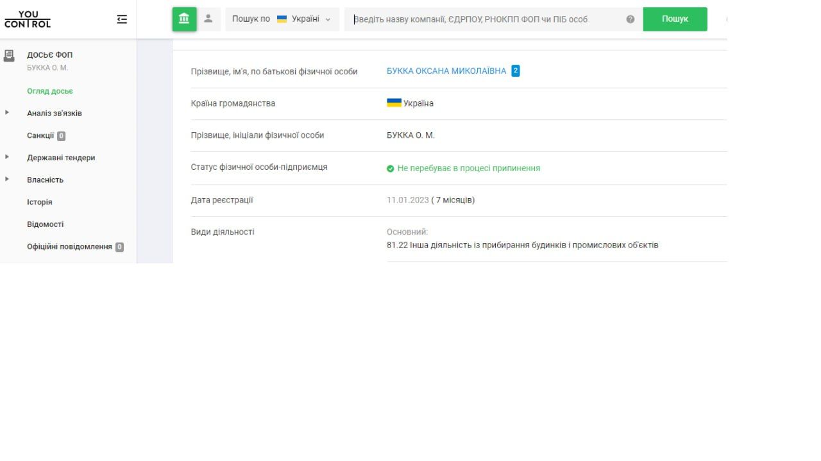Expand the Державні тендери section arrow
Image resolution: width=821 pixels, height=461 pixels.
click(x=7, y=157)
